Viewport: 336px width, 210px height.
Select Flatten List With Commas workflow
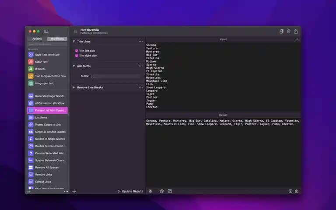47,110
